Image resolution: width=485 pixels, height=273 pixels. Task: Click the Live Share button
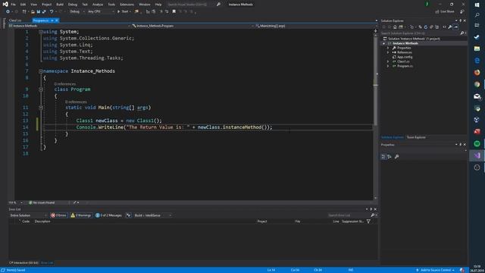point(445,11)
